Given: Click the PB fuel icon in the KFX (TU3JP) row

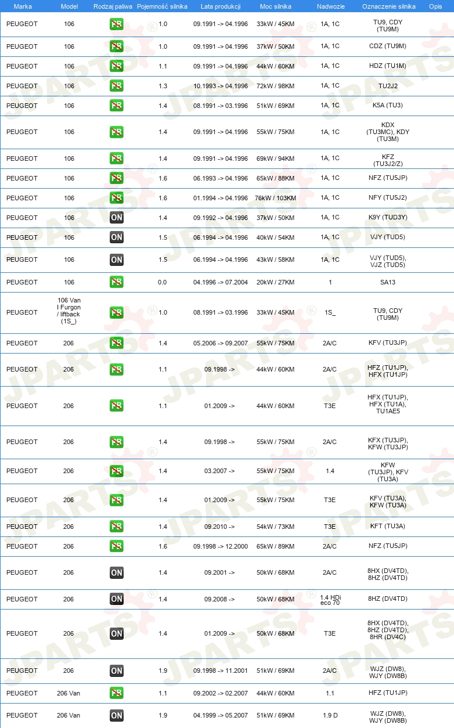Looking at the screenshot, I should pyautogui.click(x=117, y=442).
